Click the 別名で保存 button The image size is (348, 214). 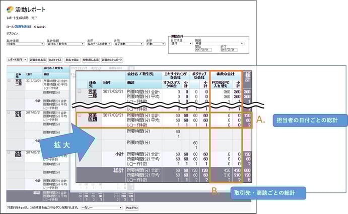(x=72, y=60)
